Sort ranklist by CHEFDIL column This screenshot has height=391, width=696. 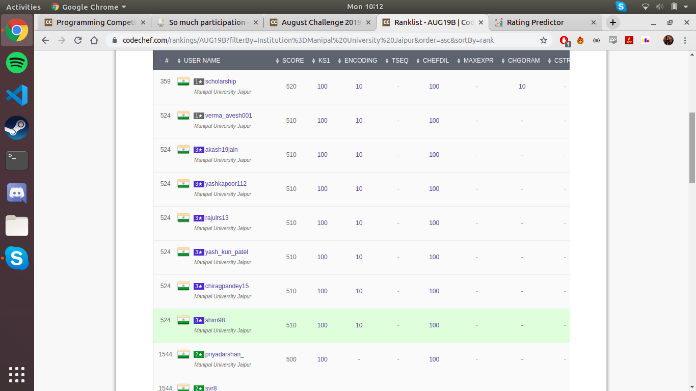432,61
